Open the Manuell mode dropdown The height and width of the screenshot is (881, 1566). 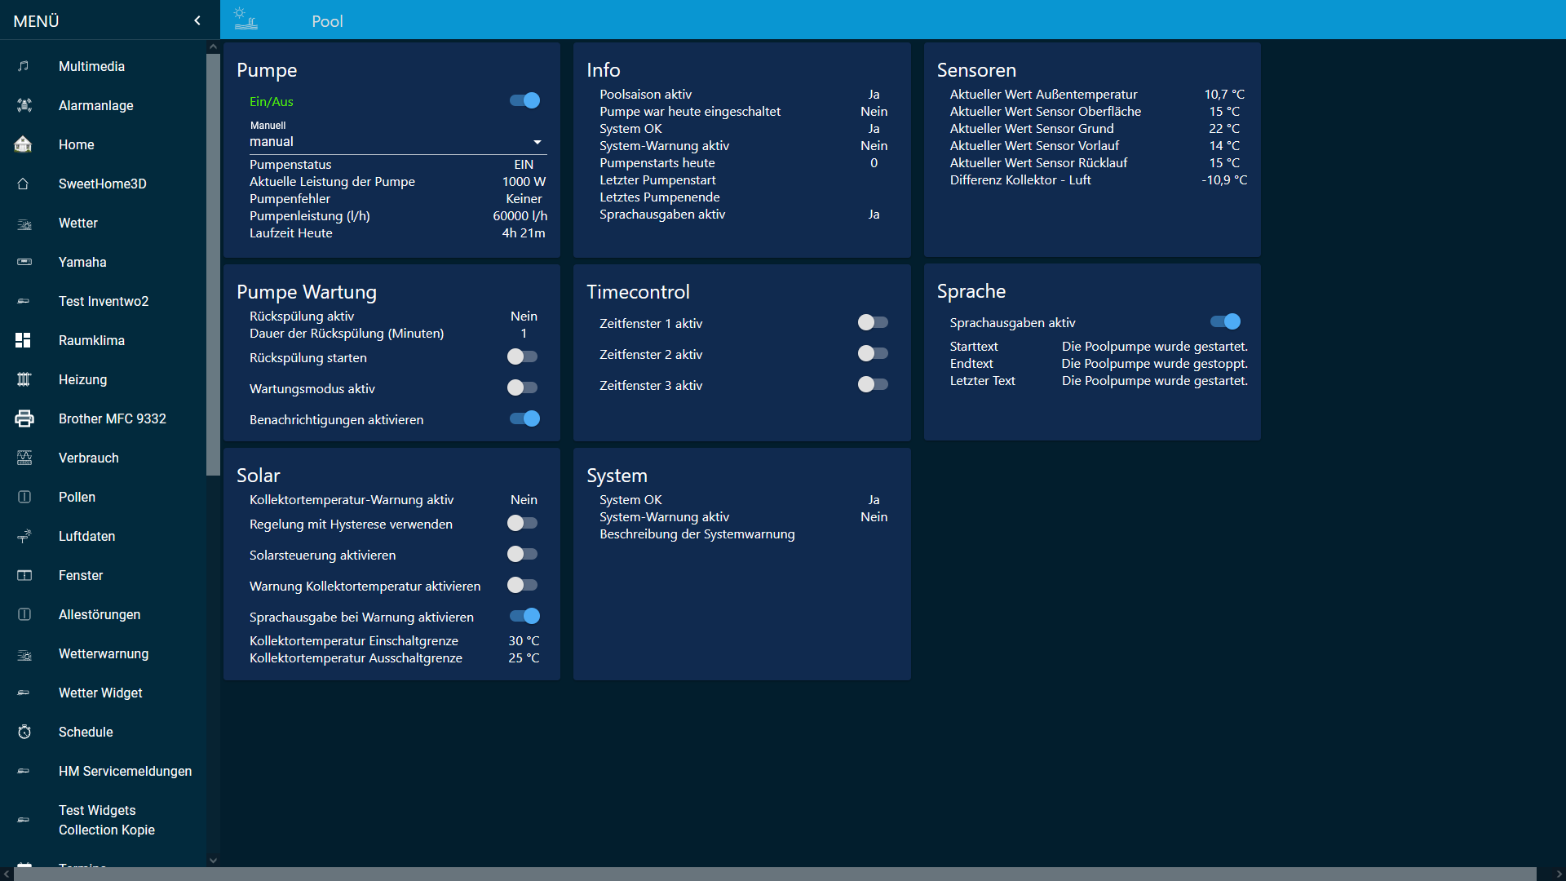(x=396, y=142)
